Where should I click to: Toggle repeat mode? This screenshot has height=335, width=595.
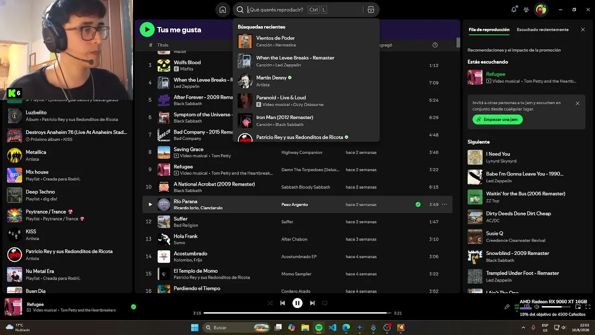pos(325,303)
